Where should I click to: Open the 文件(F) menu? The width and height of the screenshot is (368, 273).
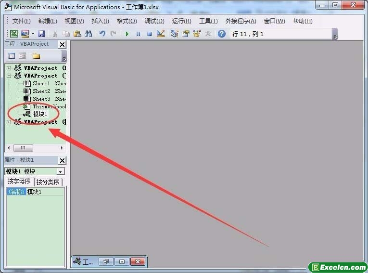coord(21,21)
